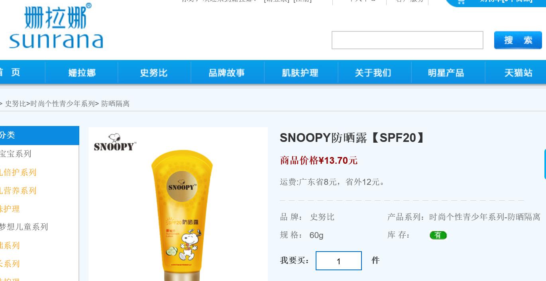
Task: Click the shopping cart icon
Action: [x=461, y=2]
